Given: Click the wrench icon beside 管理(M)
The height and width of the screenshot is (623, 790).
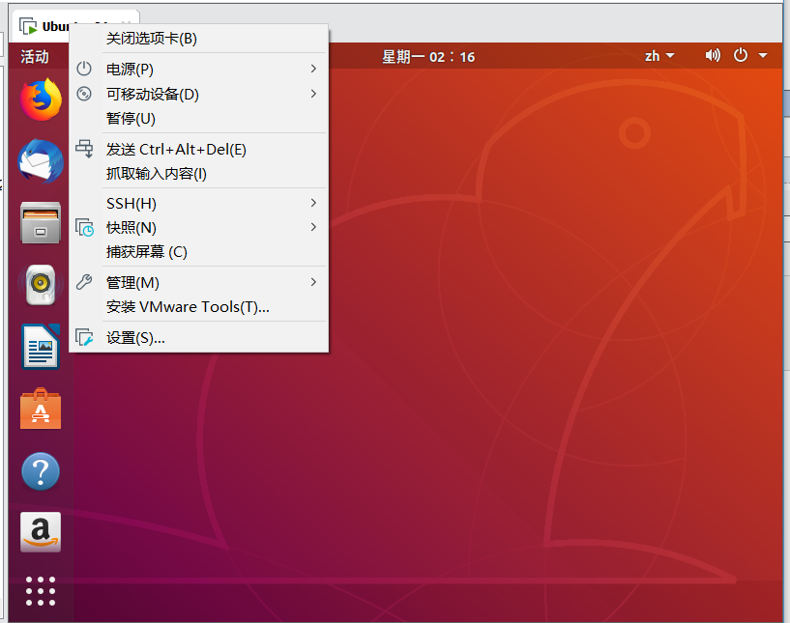Looking at the screenshot, I should (84, 282).
